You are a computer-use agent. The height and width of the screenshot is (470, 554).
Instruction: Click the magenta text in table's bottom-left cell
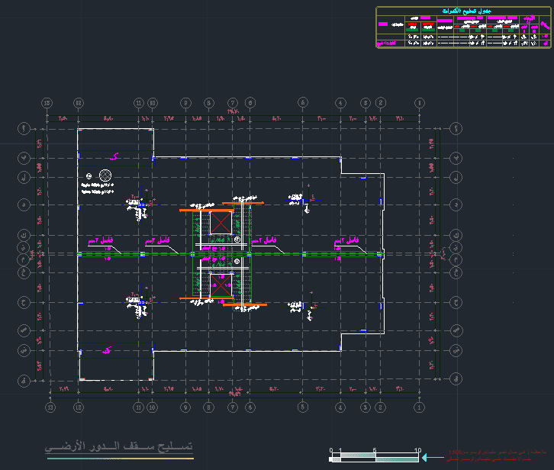[386, 43]
